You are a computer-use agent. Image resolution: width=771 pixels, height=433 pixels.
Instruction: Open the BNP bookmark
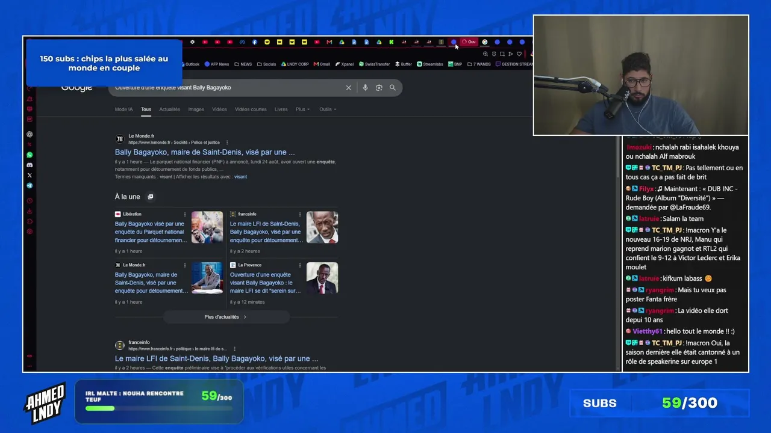click(455, 64)
